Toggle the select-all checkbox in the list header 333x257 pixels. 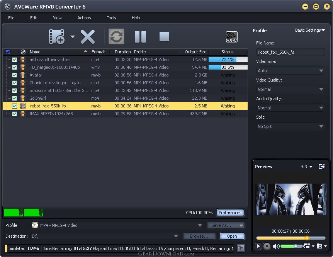click(x=8, y=52)
